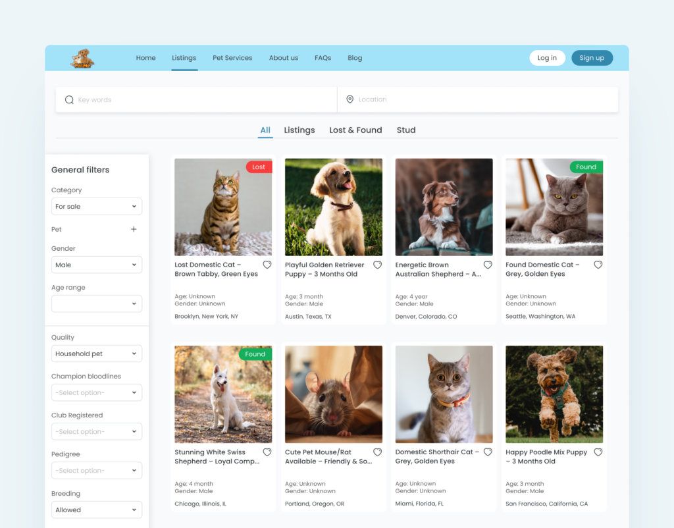Select the Listings tab below search

click(x=299, y=130)
